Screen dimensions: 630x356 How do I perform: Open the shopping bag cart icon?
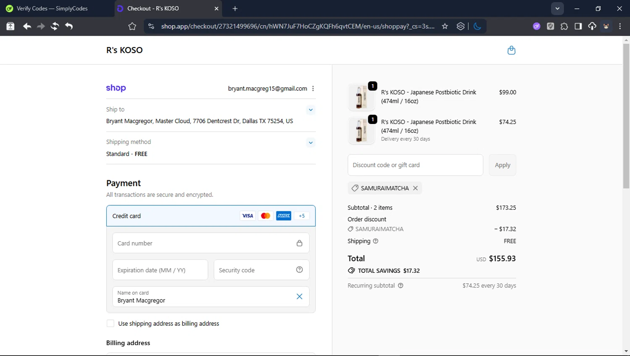point(511,50)
